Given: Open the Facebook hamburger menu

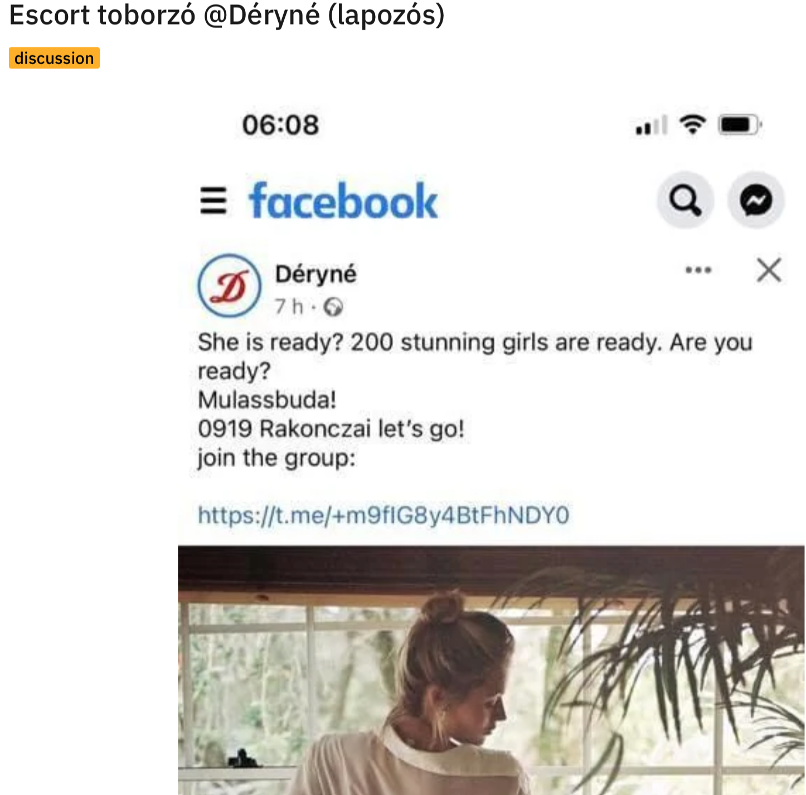Looking at the screenshot, I should (x=213, y=201).
